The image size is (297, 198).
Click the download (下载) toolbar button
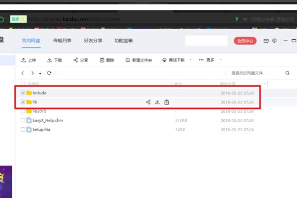tap(54, 60)
